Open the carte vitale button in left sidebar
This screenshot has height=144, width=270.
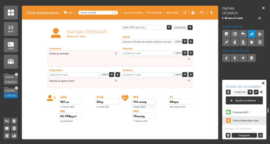point(11,45)
